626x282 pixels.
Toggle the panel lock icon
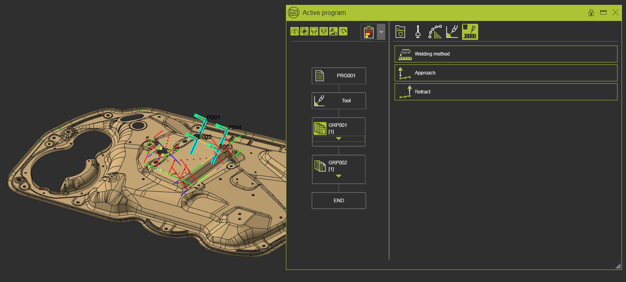pyautogui.click(x=591, y=13)
